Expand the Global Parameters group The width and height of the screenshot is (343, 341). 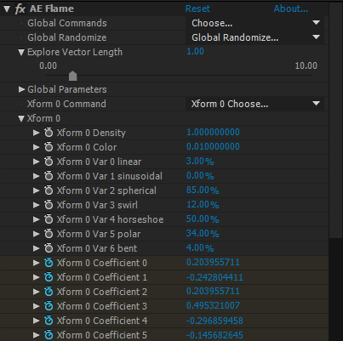21,89
